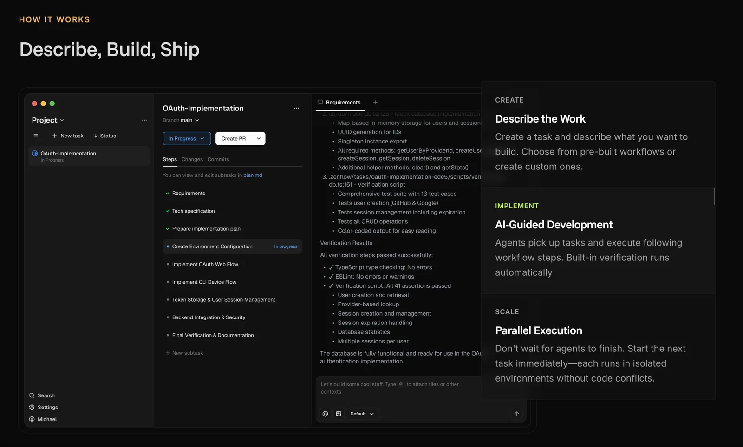Click the list view icon in sidebar
Screen dimensions: 743x447
tap(36, 136)
